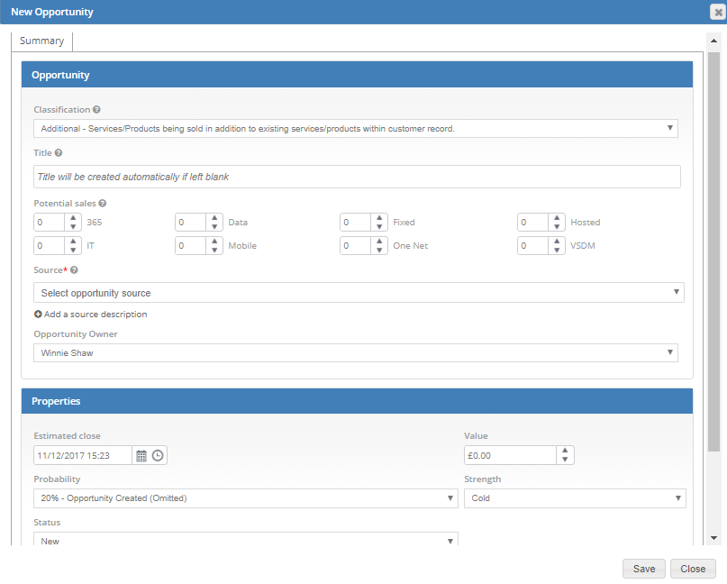Increase the Hosted potential sales count
This screenshot has height=584, width=727.
[557, 217]
